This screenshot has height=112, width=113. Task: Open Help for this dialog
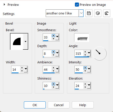point(83,105)
